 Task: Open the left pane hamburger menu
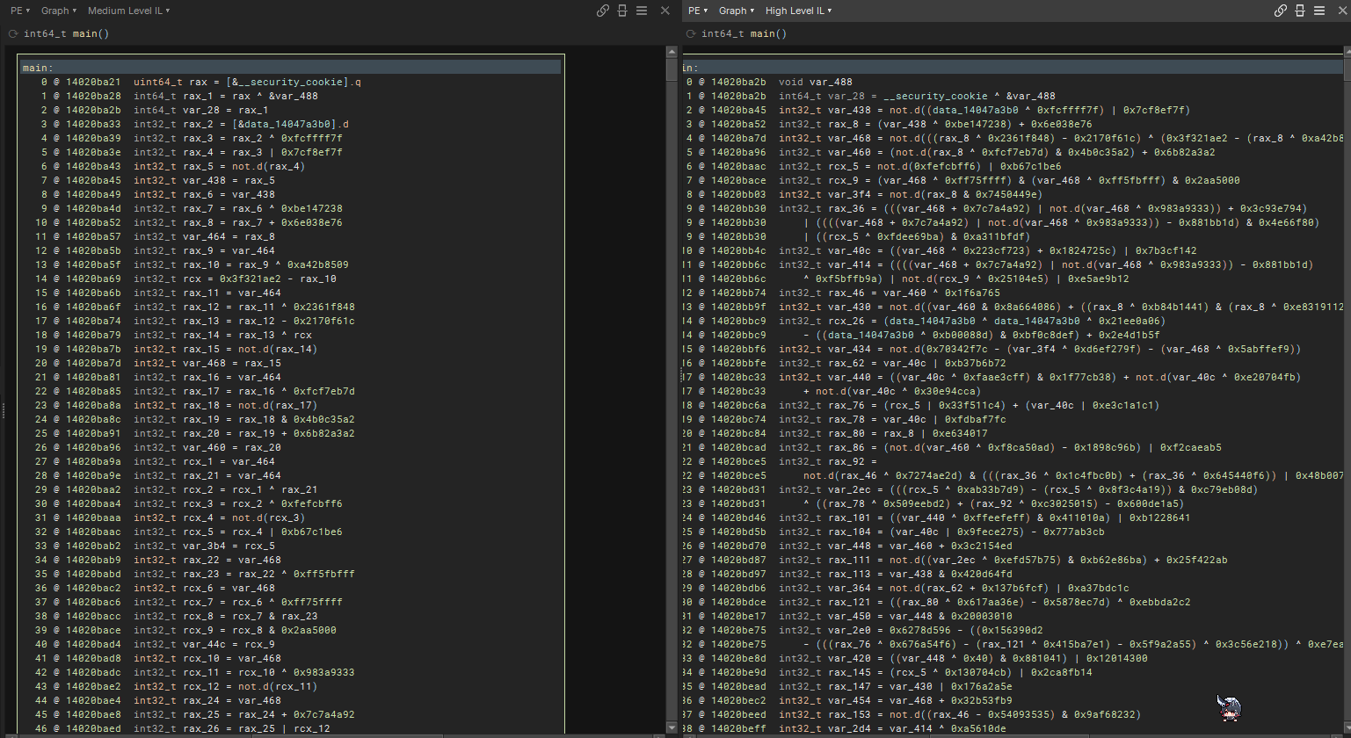(642, 11)
